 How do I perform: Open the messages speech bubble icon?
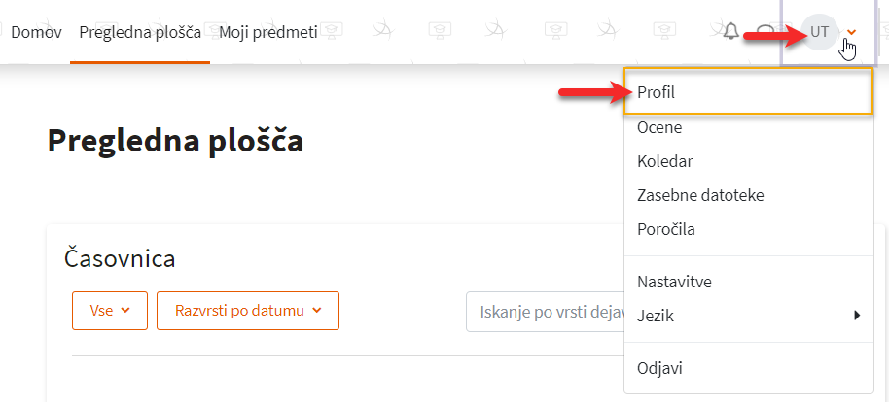pyautogui.click(x=766, y=31)
